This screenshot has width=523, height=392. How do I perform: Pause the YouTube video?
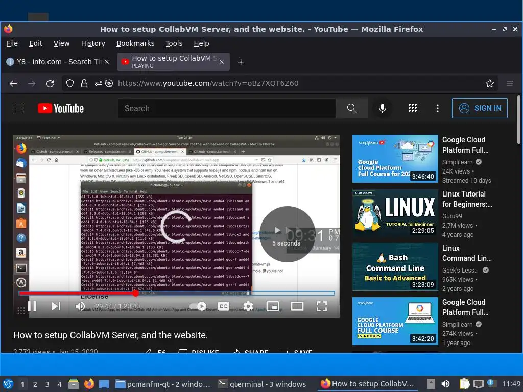tap(32, 306)
